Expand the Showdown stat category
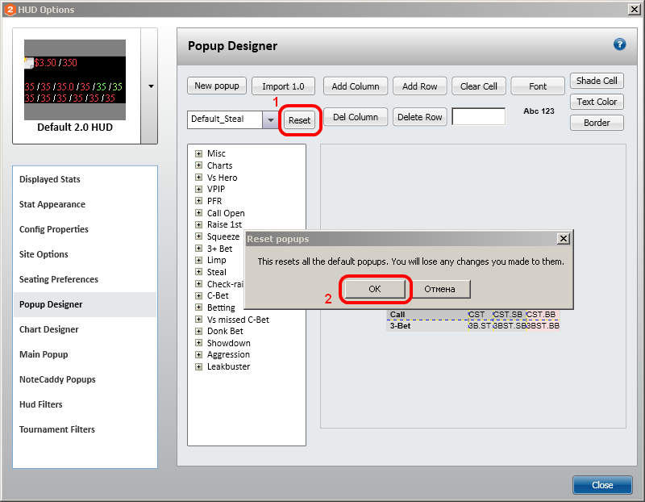The image size is (645, 502). pyautogui.click(x=198, y=342)
